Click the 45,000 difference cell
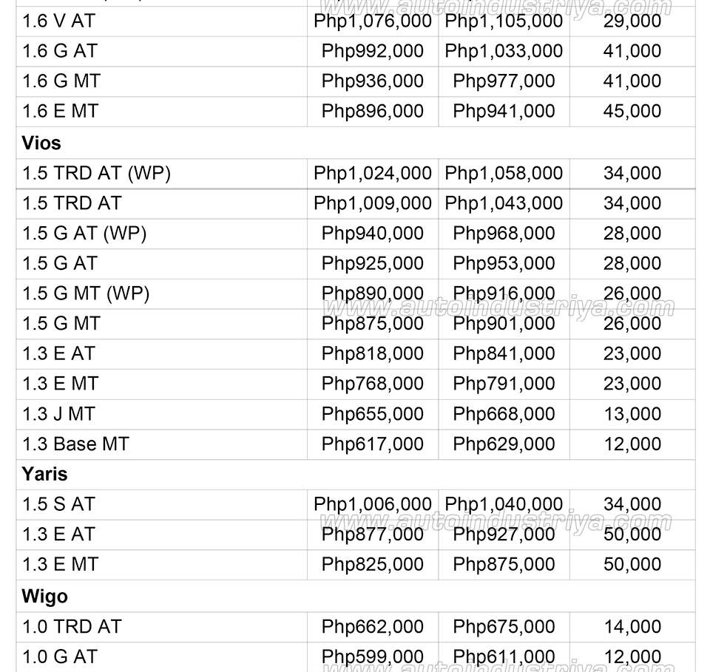This screenshot has height=672, width=710. click(632, 111)
